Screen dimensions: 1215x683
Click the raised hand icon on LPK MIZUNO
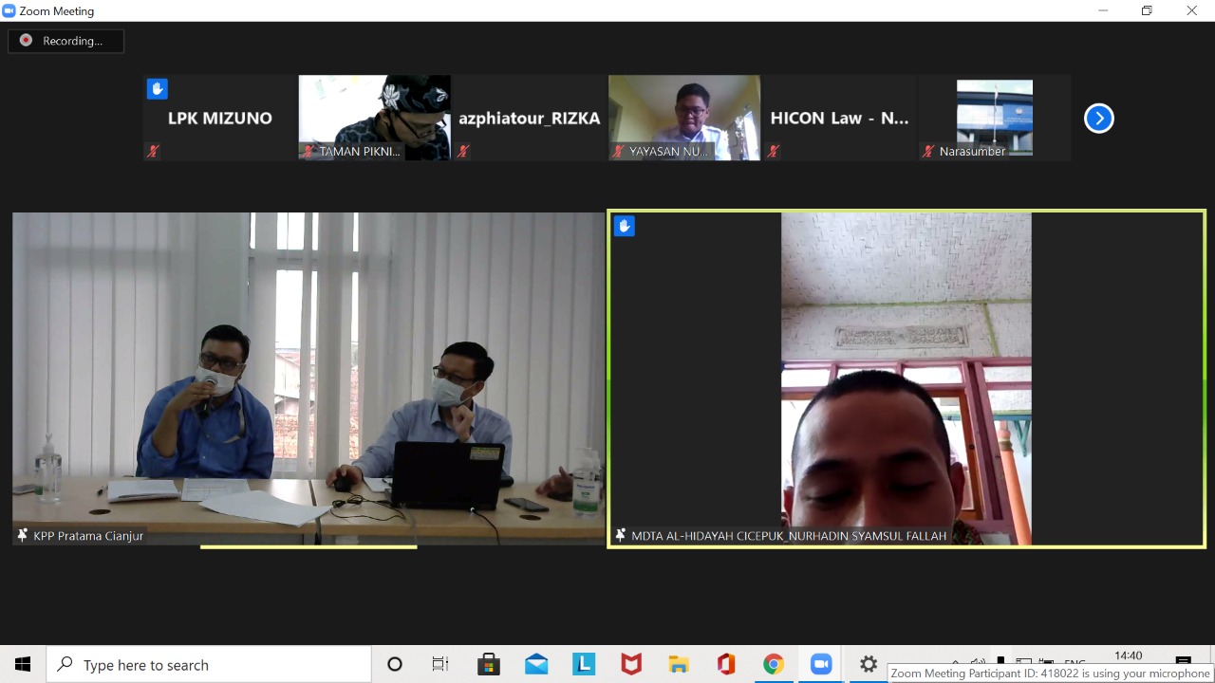coord(158,89)
